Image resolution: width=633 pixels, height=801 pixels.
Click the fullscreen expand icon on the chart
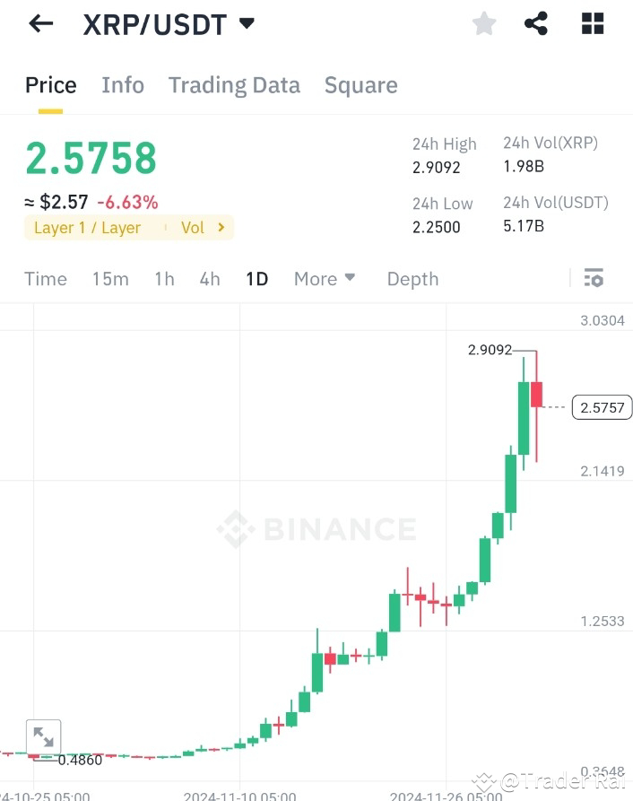click(44, 736)
